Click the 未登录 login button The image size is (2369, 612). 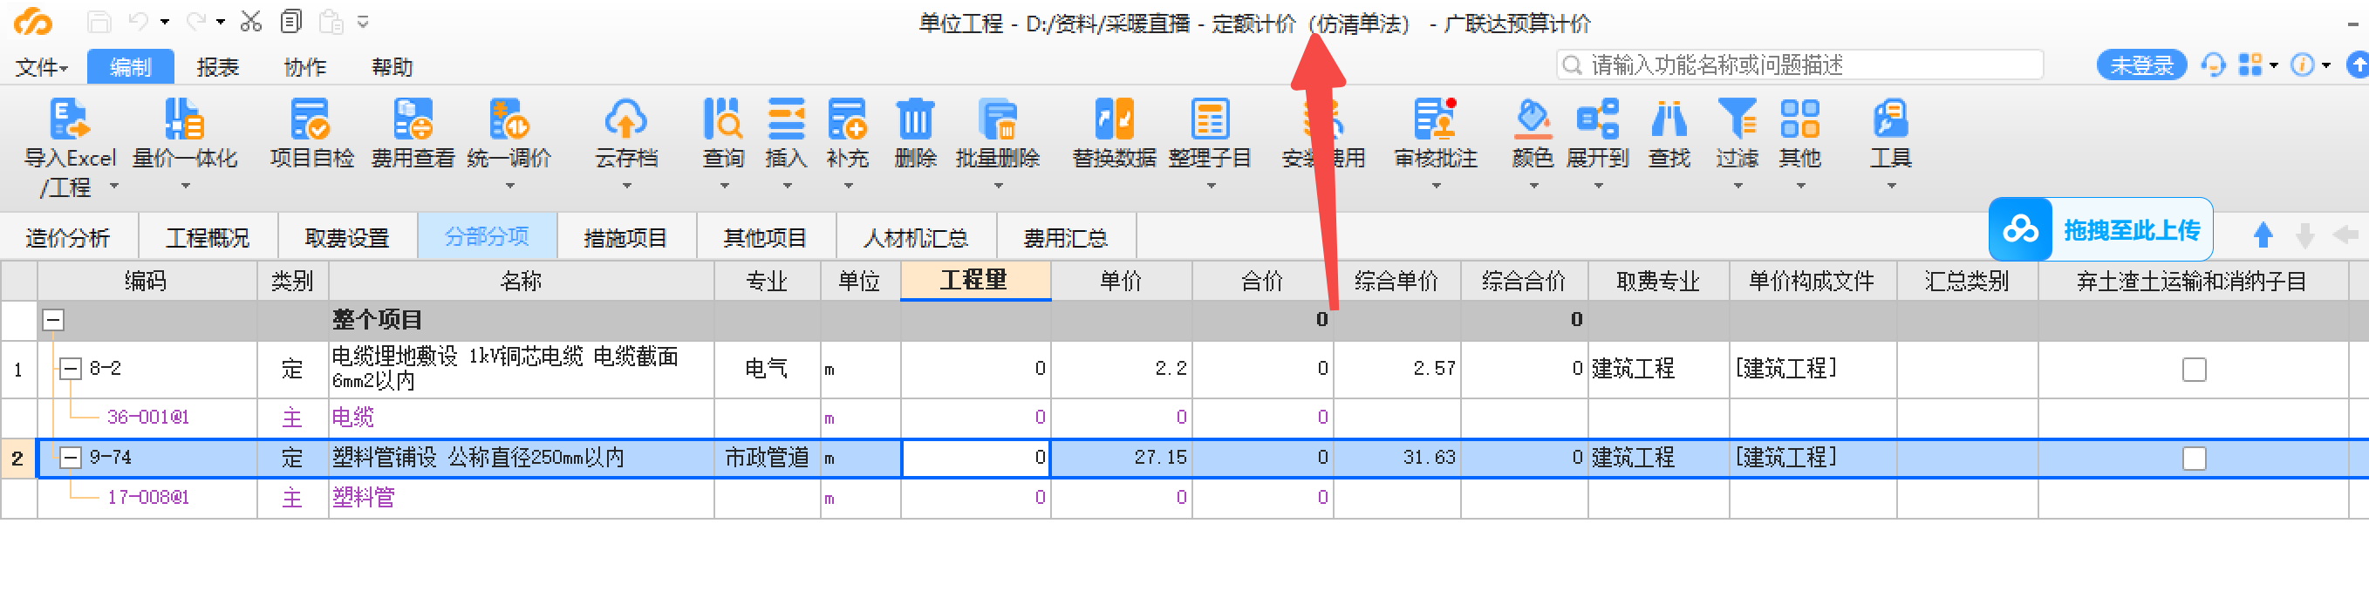pyautogui.click(x=2141, y=65)
